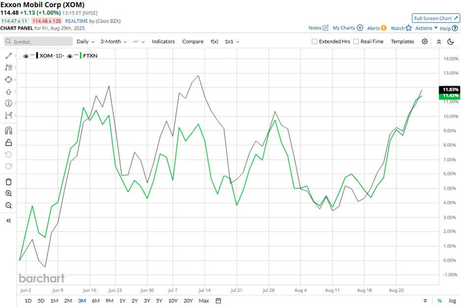The width and height of the screenshot is (462, 307).
Task: Open the Notes link
Action: click(315, 28)
